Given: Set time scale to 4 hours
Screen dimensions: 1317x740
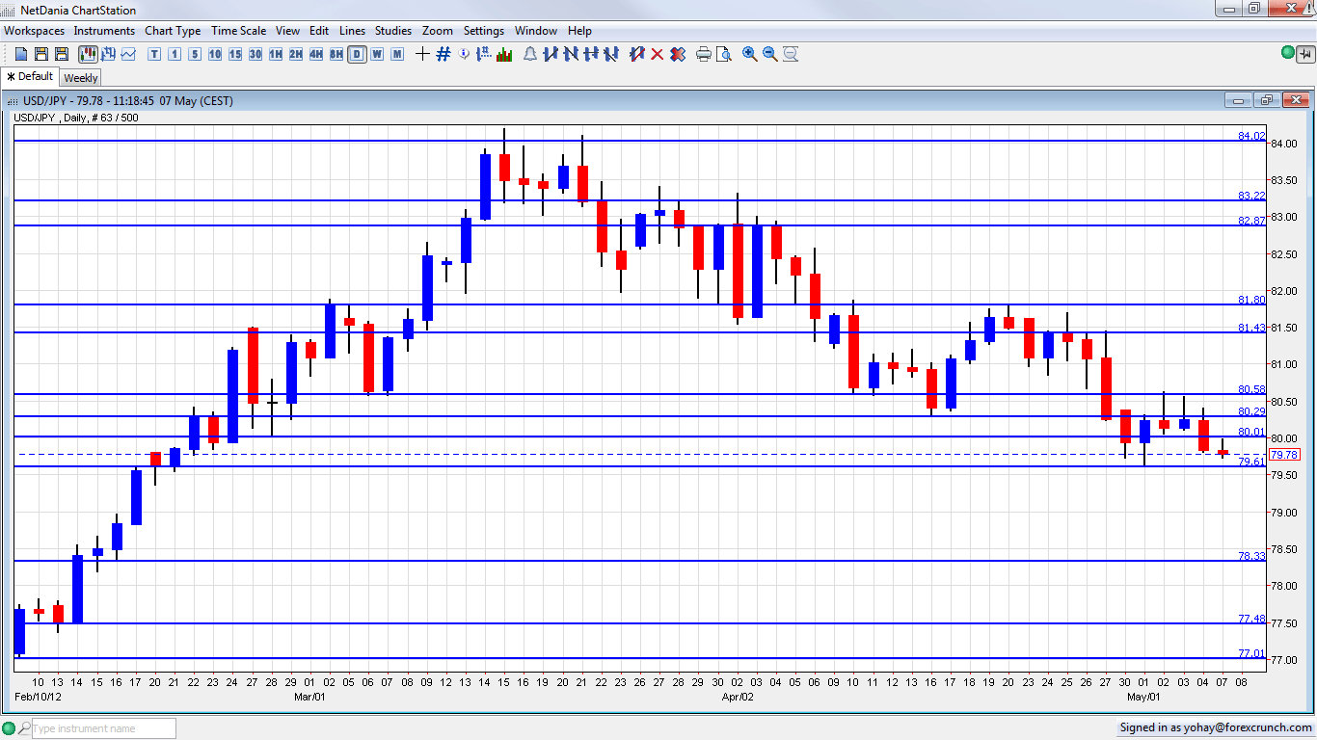Looking at the screenshot, I should [316, 54].
